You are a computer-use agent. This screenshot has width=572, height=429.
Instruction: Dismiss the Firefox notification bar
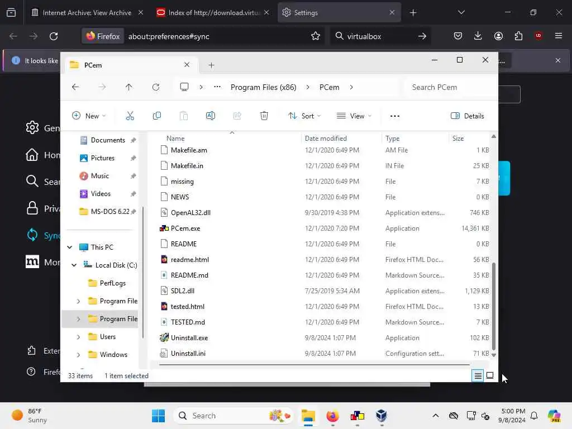coord(558,60)
